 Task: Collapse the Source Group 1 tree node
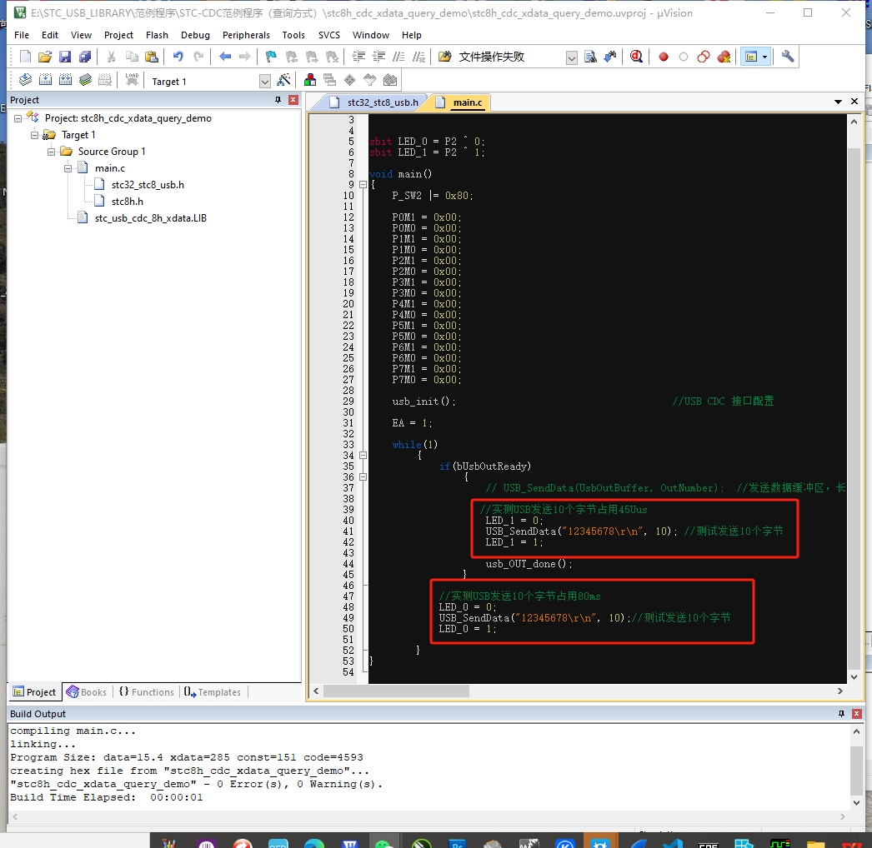[x=51, y=152]
